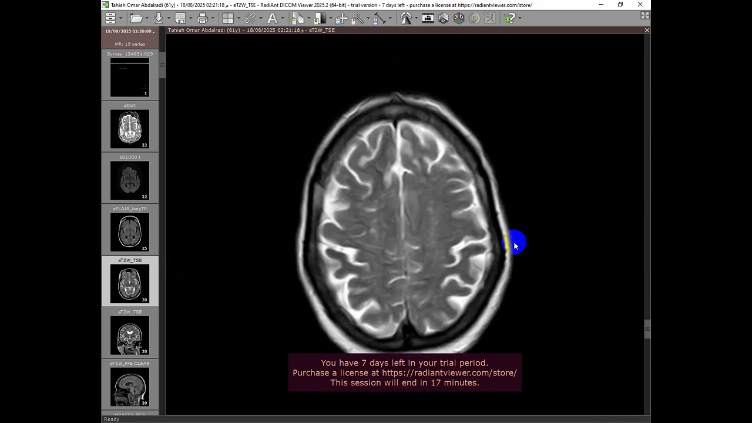Image resolution: width=752 pixels, height=423 pixels.
Task: Click the cine mode film camera icon
Action: click(x=428, y=18)
